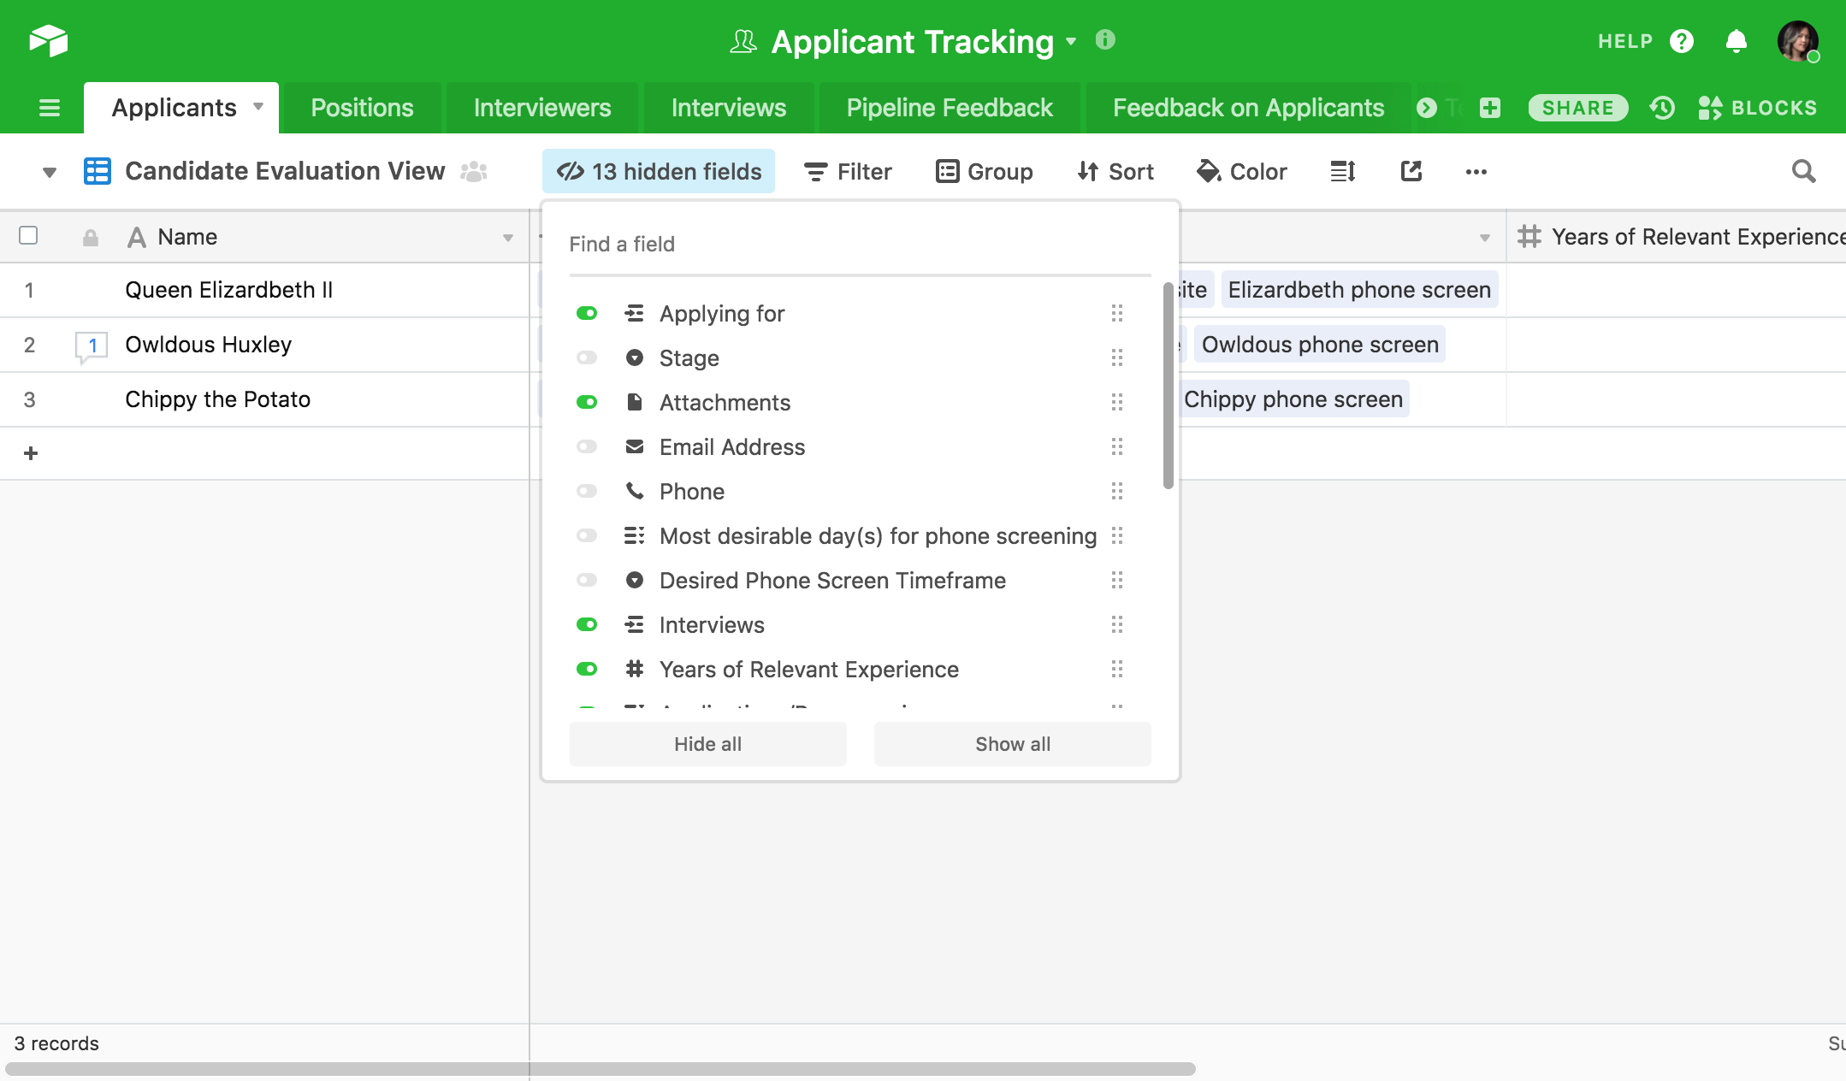This screenshot has width=1846, height=1081.
Task: Open the Group menu
Action: pyautogui.click(x=985, y=172)
